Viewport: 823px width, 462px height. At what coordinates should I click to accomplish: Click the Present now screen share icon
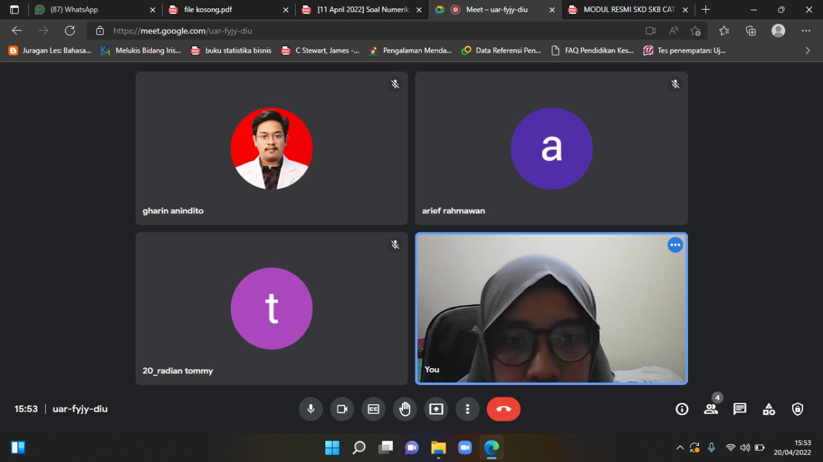[436, 409]
